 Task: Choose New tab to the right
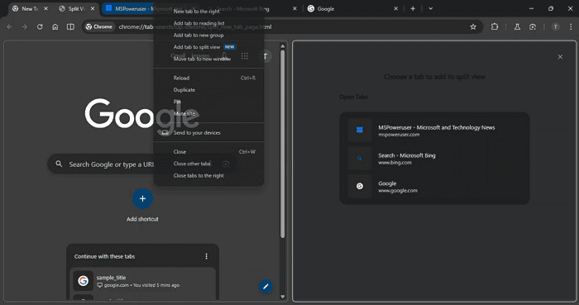click(208, 12)
